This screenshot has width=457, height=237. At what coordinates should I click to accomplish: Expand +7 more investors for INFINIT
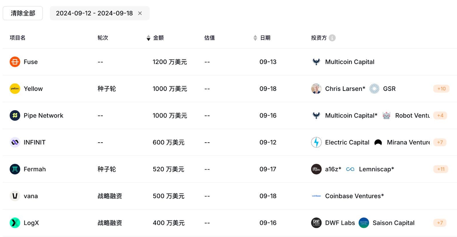point(440,142)
